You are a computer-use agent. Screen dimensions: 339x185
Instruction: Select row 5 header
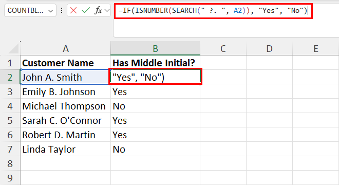10,120
